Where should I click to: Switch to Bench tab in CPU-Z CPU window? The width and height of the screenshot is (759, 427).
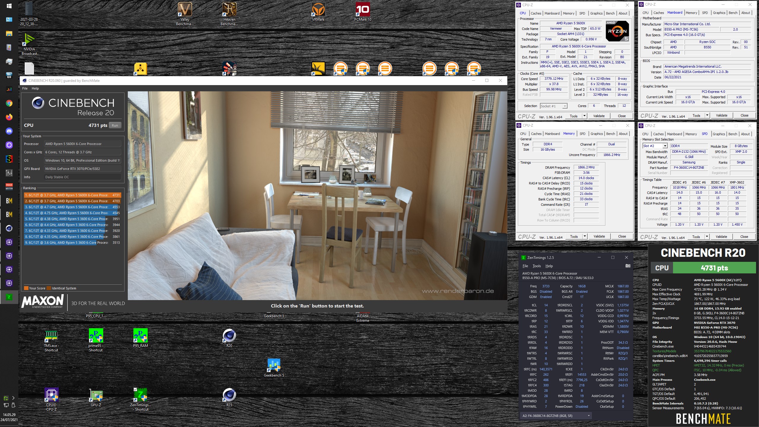click(610, 13)
